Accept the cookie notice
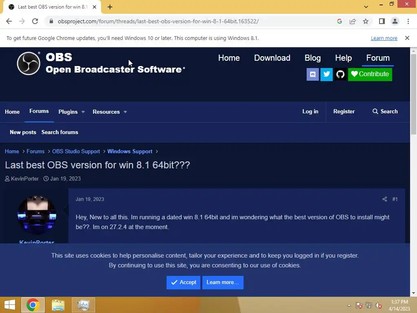This screenshot has height=313, width=417. coord(184,282)
